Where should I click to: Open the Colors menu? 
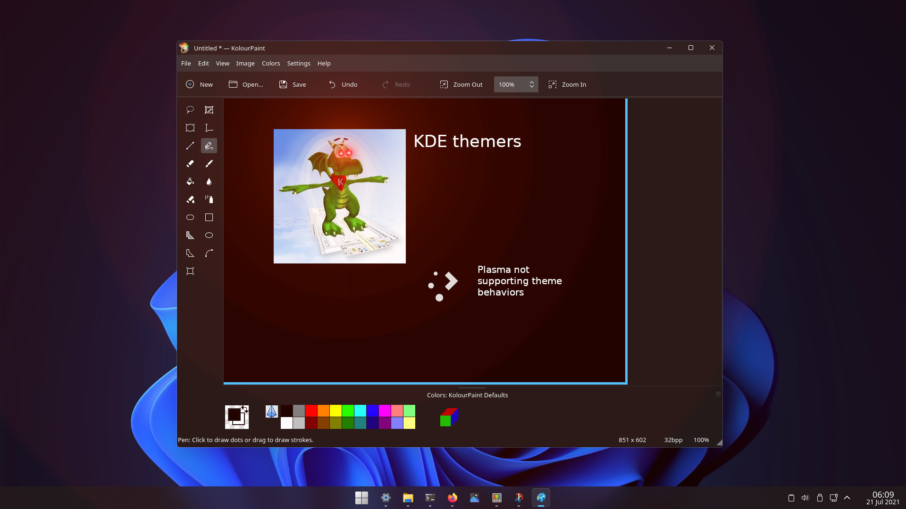271,63
